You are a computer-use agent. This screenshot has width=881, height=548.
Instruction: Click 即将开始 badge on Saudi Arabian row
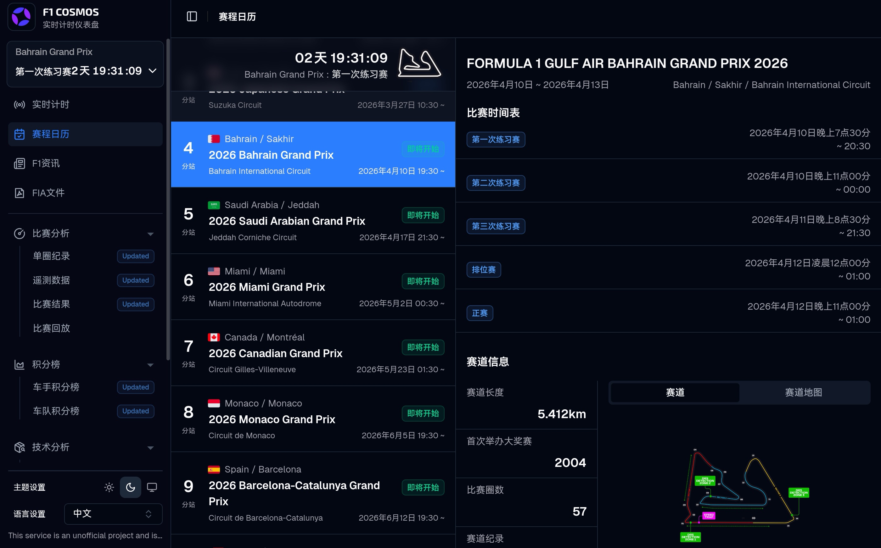tap(423, 215)
